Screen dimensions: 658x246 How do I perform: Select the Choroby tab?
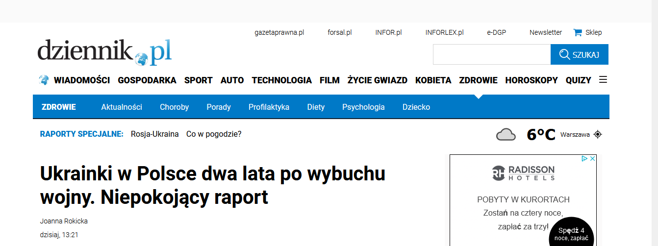click(x=174, y=107)
